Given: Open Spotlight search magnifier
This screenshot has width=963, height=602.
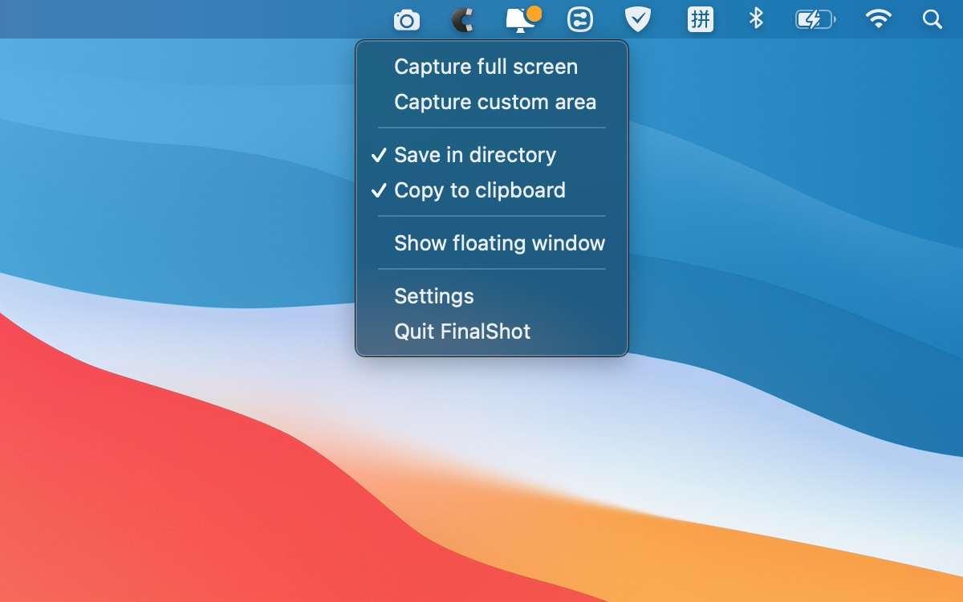Looking at the screenshot, I should 932,19.
